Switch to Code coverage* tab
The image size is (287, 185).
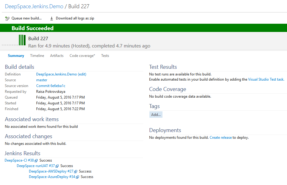82,56
